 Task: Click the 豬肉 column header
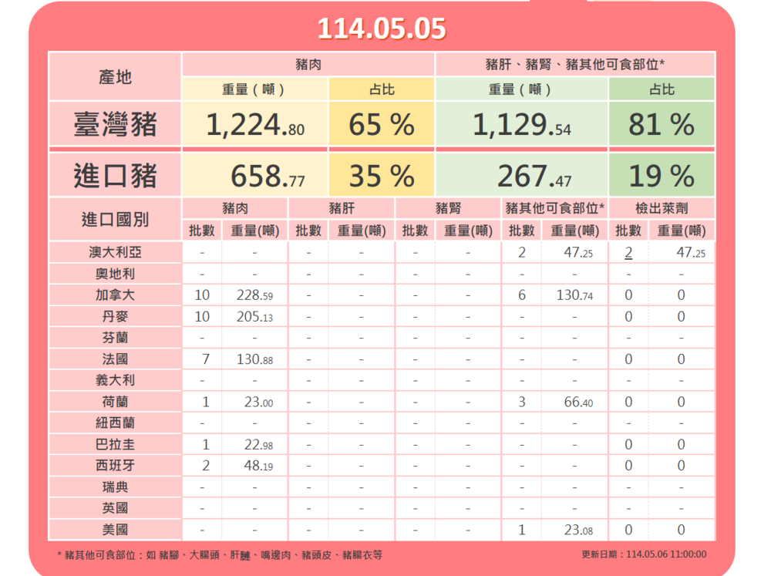point(308,65)
